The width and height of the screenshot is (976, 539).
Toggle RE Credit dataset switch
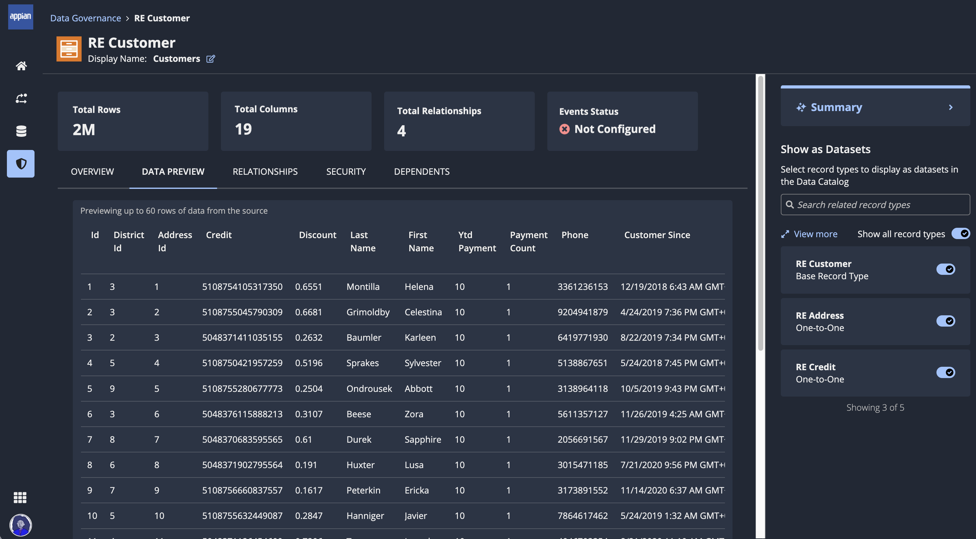pyautogui.click(x=946, y=372)
